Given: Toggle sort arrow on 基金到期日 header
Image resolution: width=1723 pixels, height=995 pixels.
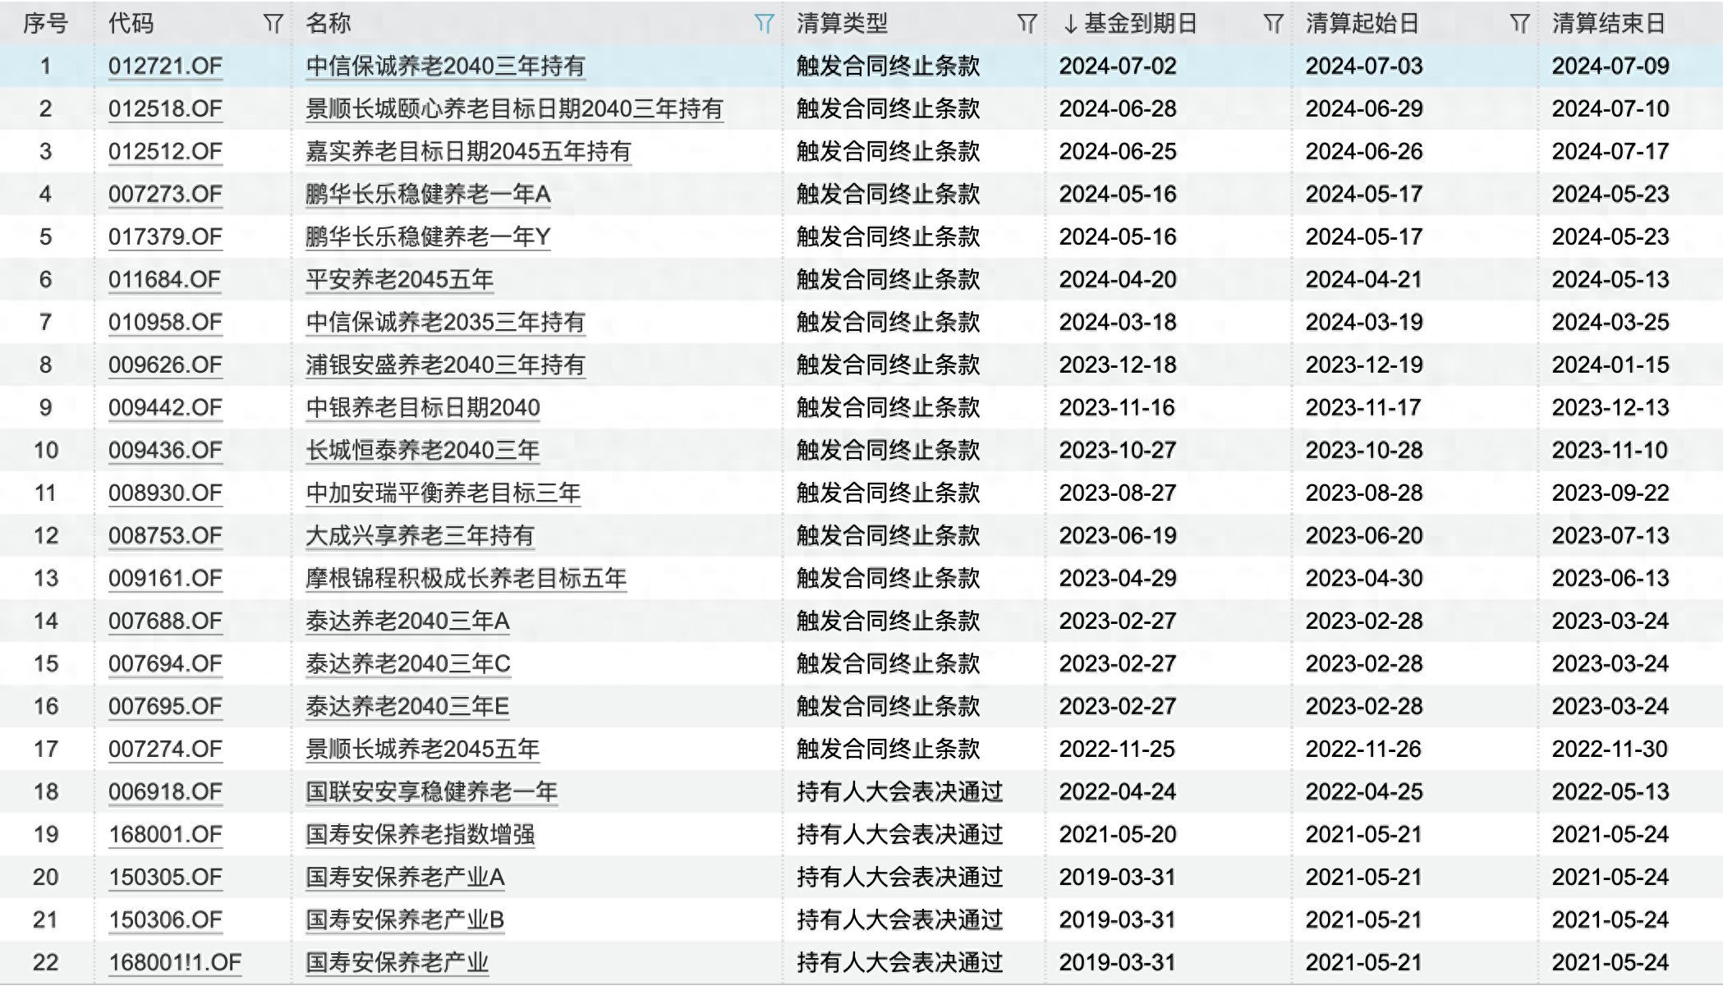Looking at the screenshot, I should (x=1070, y=25).
